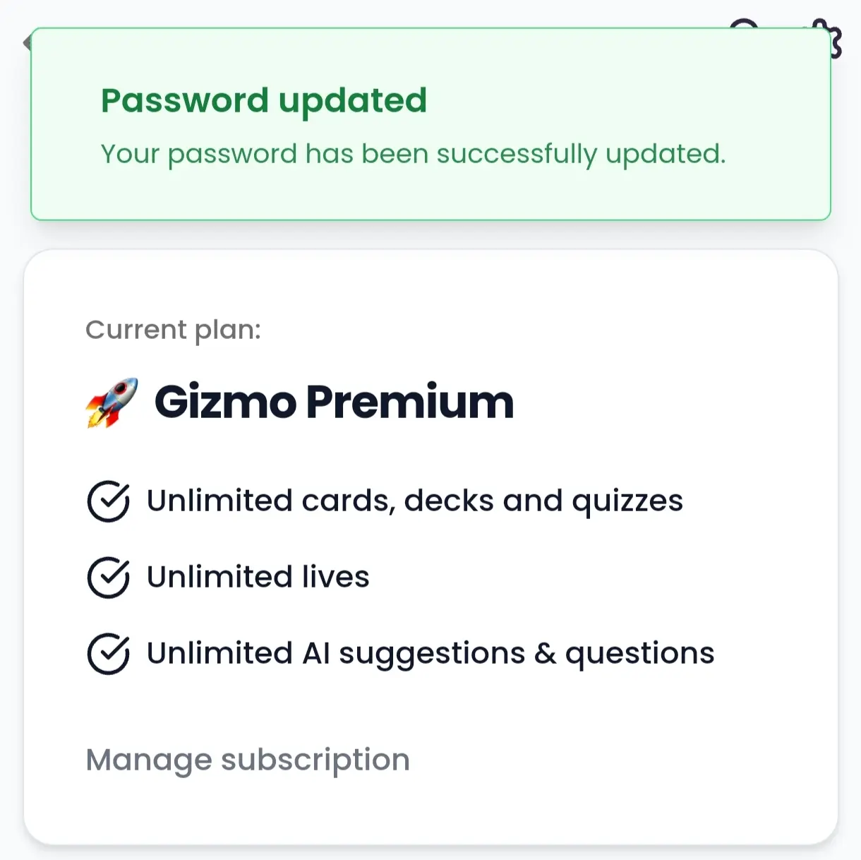Click the checkmark beside Unlimited AI suggestions
The height and width of the screenshot is (860, 861).
[x=108, y=653]
